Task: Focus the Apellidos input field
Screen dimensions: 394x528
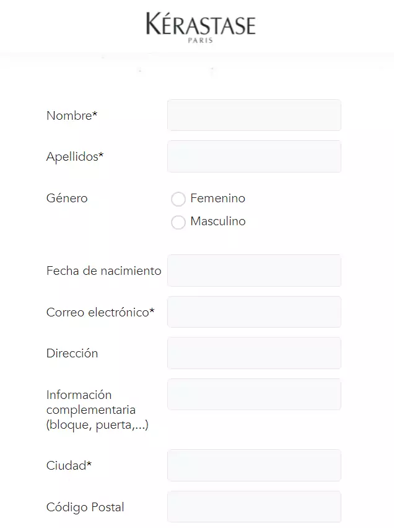Action: click(x=254, y=156)
